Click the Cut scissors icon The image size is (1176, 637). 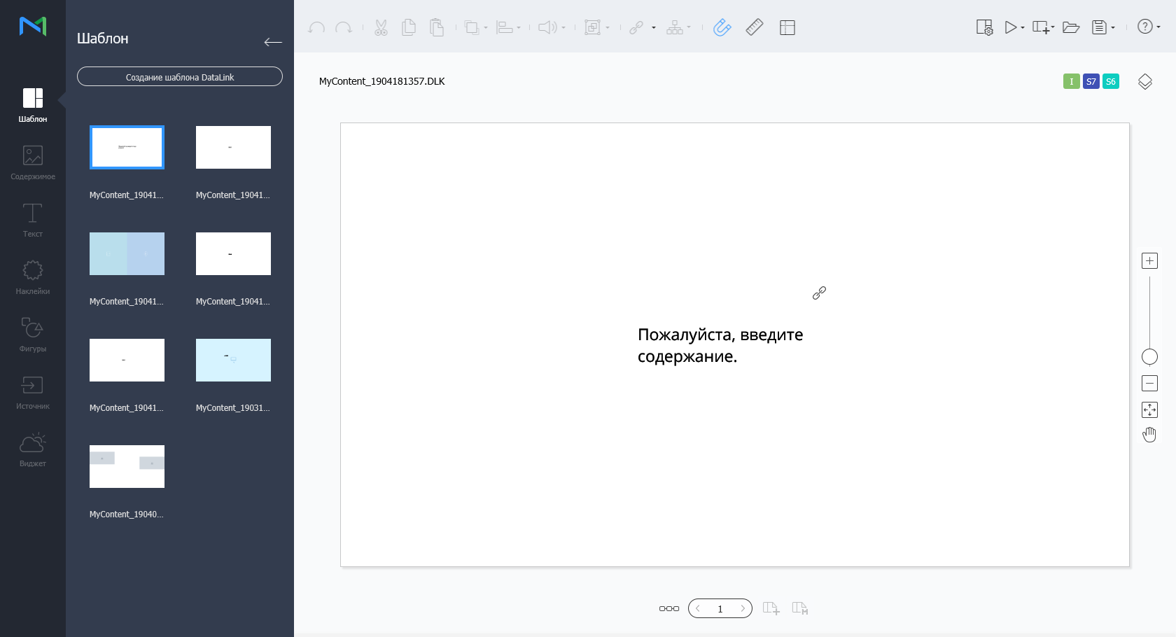tap(381, 27)
